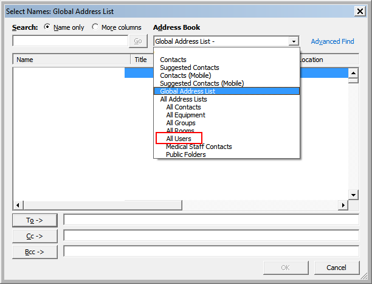Sort by the Title column header

tap(142, 60)
